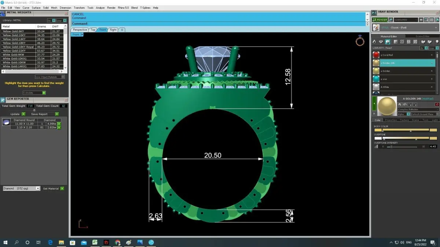440x247 pixels.
Task: Open the Complex Reflection dropdown
Action: tap(418, 109)
